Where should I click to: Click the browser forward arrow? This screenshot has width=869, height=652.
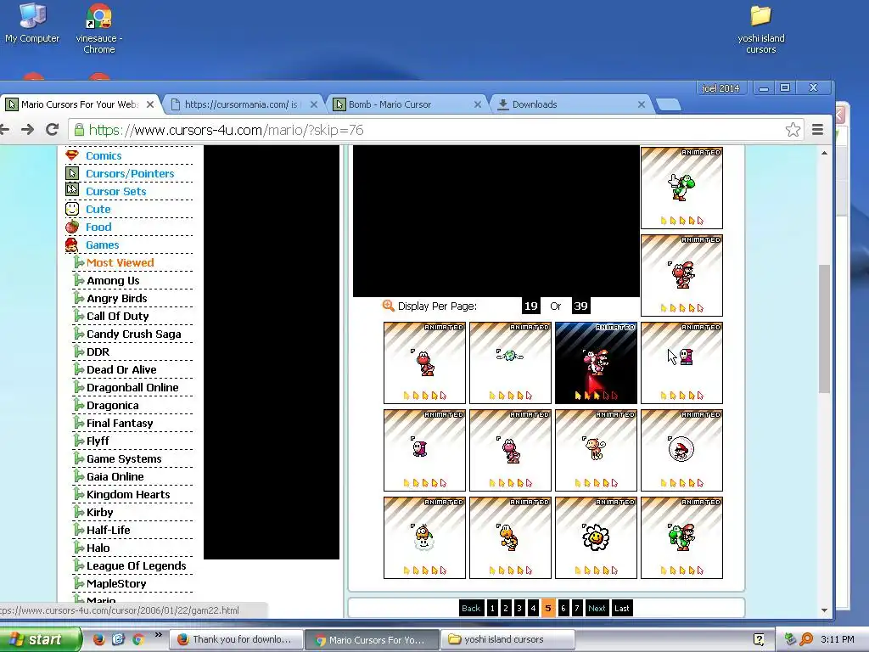click(27, 130)
